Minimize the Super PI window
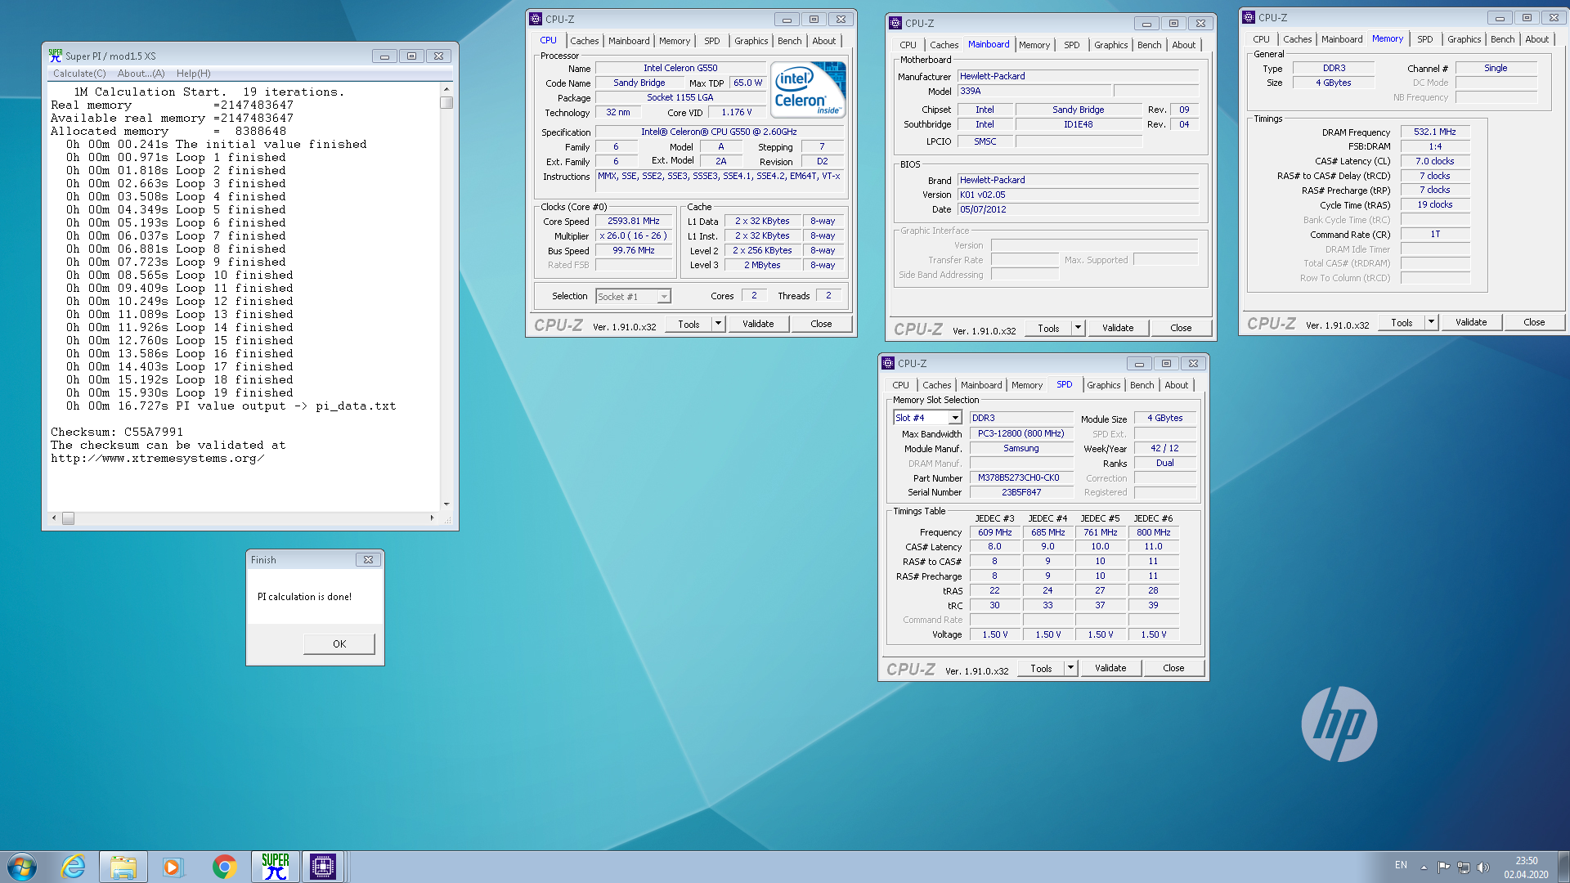 tap(384, 56)
